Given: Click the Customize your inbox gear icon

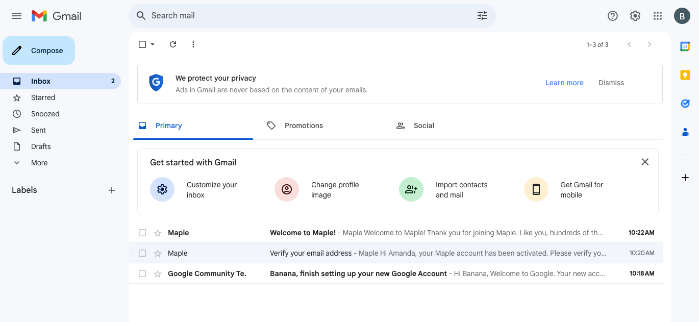Looking at the screenshot, I should (162, 189).
